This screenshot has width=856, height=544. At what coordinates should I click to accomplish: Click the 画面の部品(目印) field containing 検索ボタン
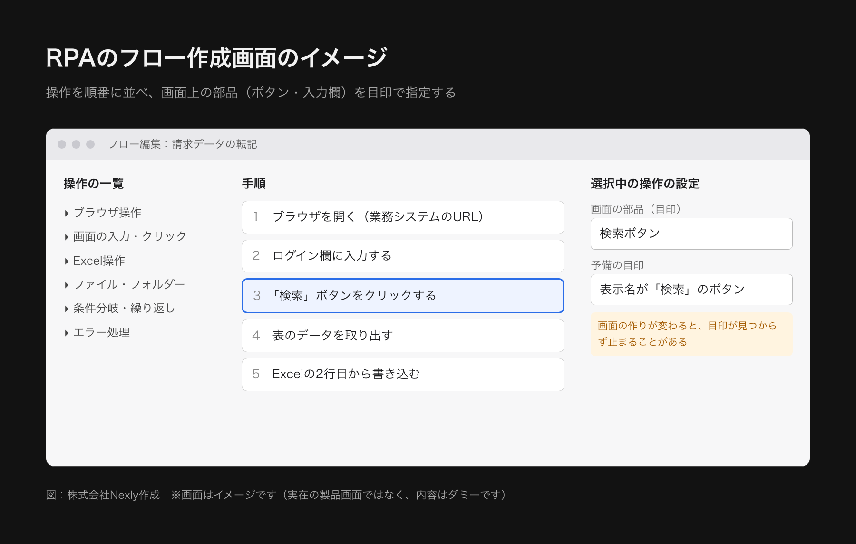point(691,234)
